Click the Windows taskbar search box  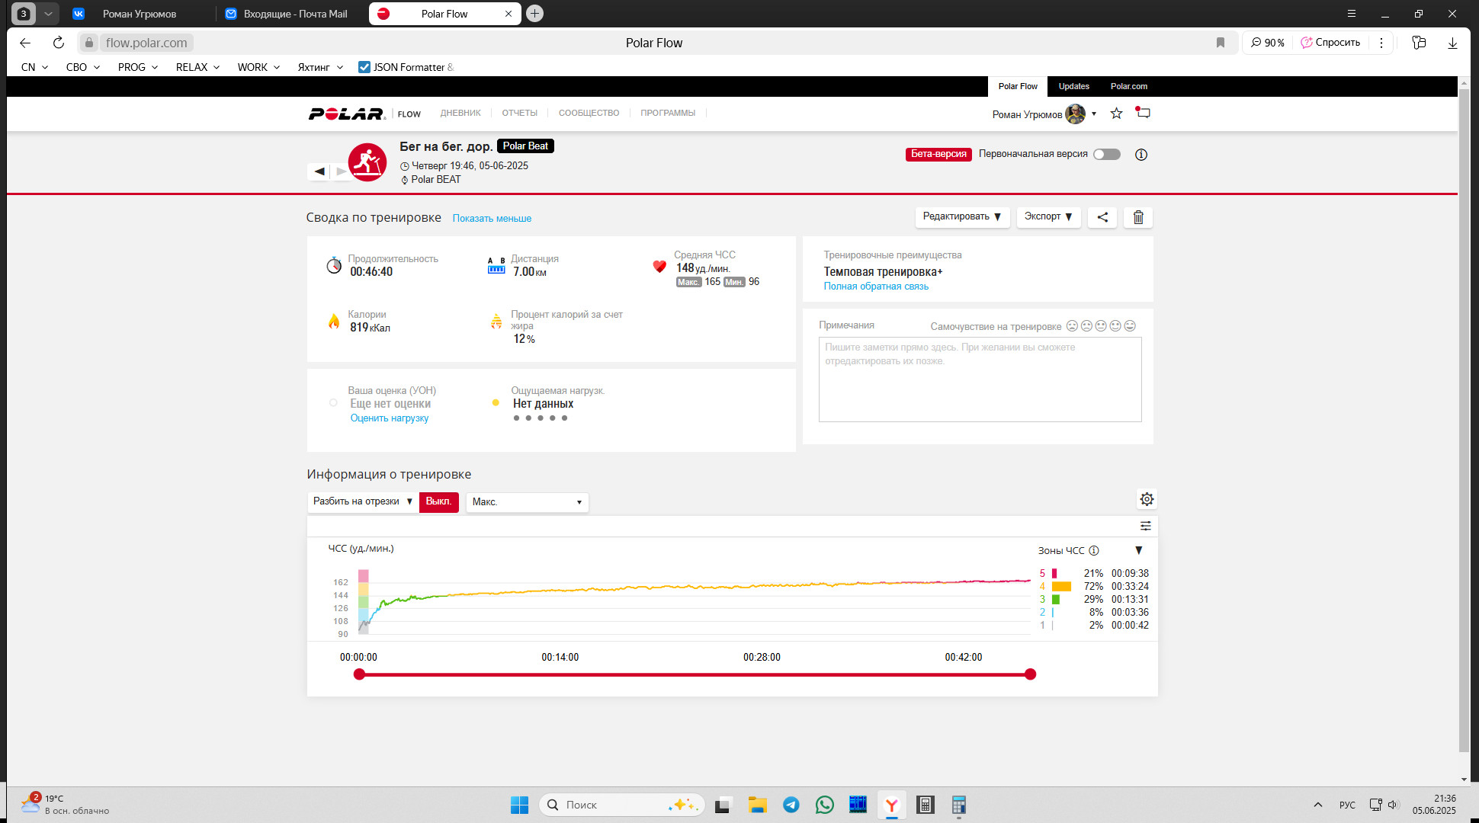click(621, 805)
